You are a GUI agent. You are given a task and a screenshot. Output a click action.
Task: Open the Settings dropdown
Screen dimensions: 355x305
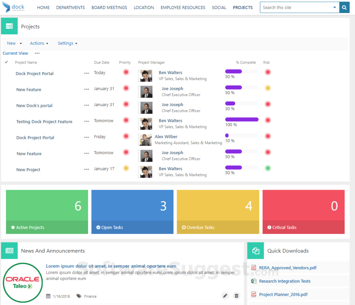pos(67,43)
